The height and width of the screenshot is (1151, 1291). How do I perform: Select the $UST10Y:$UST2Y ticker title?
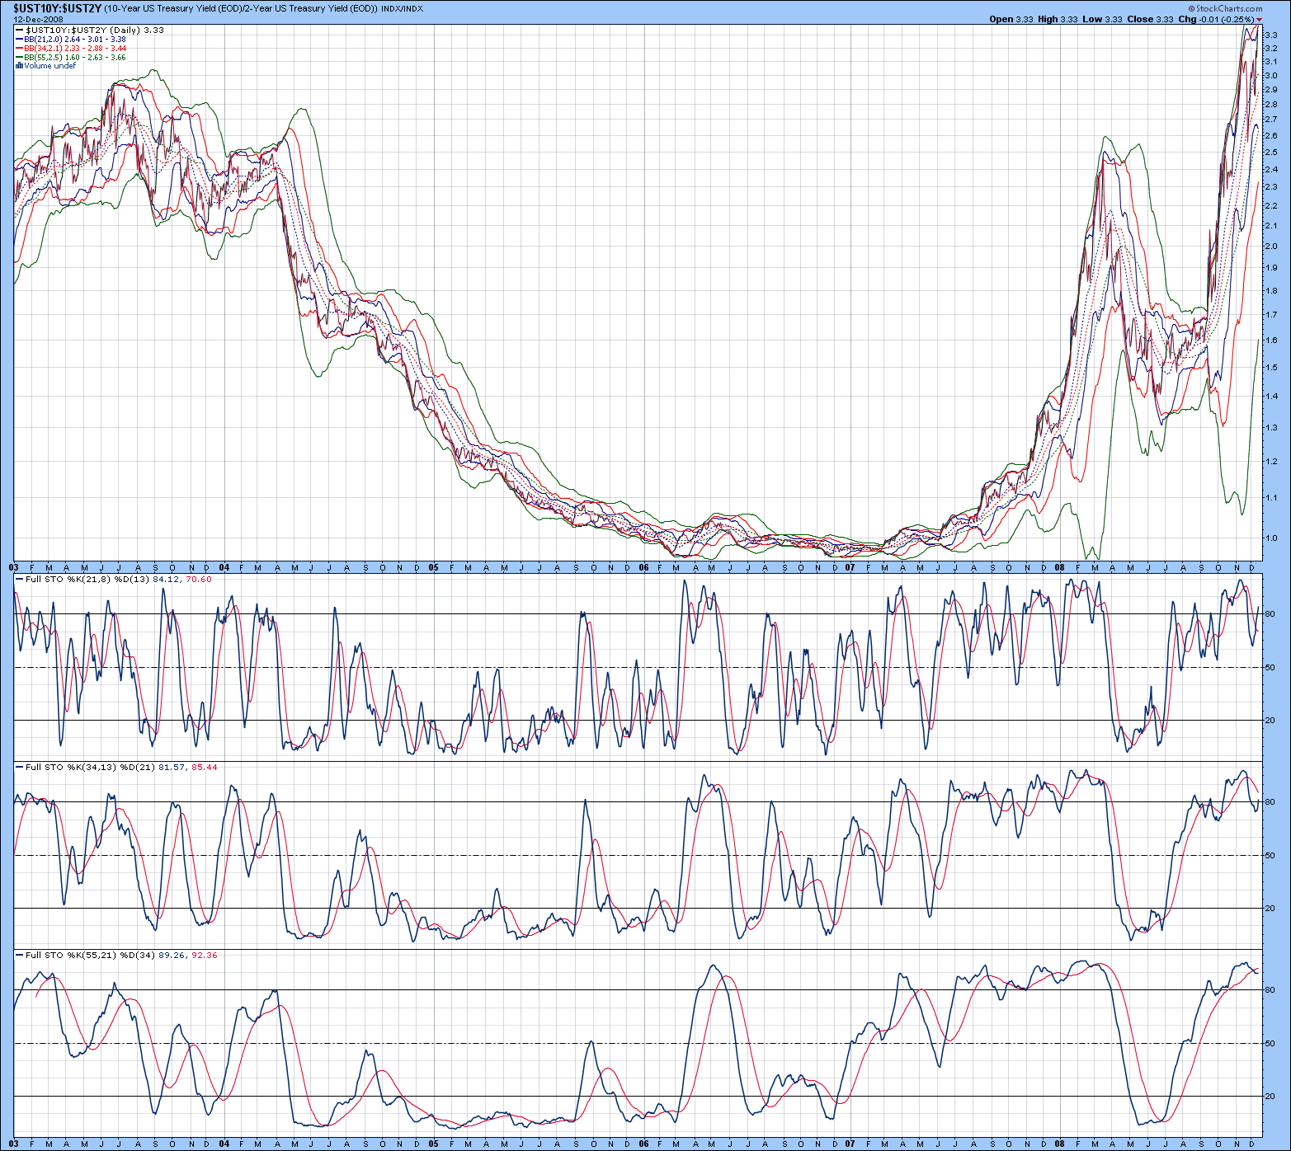56,8
